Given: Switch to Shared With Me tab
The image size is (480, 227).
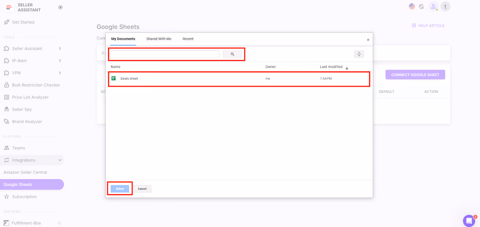Looking at the screenshot, I should [x=159, y=39].
